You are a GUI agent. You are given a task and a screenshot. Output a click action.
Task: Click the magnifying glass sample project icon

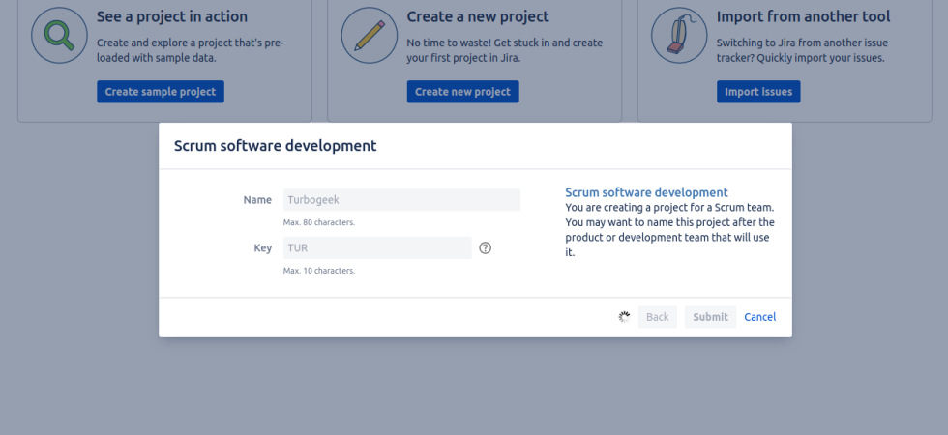[x=59, y=36]
